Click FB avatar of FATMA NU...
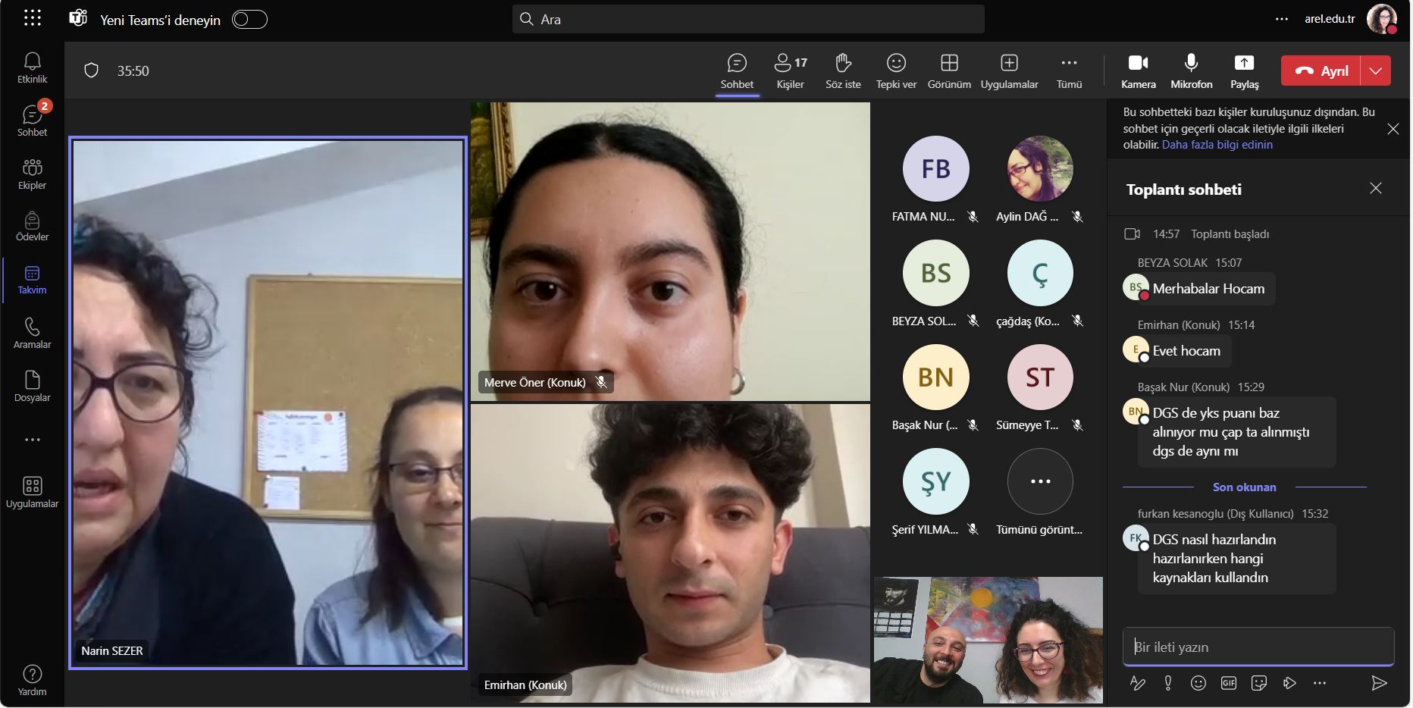The image size is (1413, 708). pyautogui.click(x=935, y=168)
